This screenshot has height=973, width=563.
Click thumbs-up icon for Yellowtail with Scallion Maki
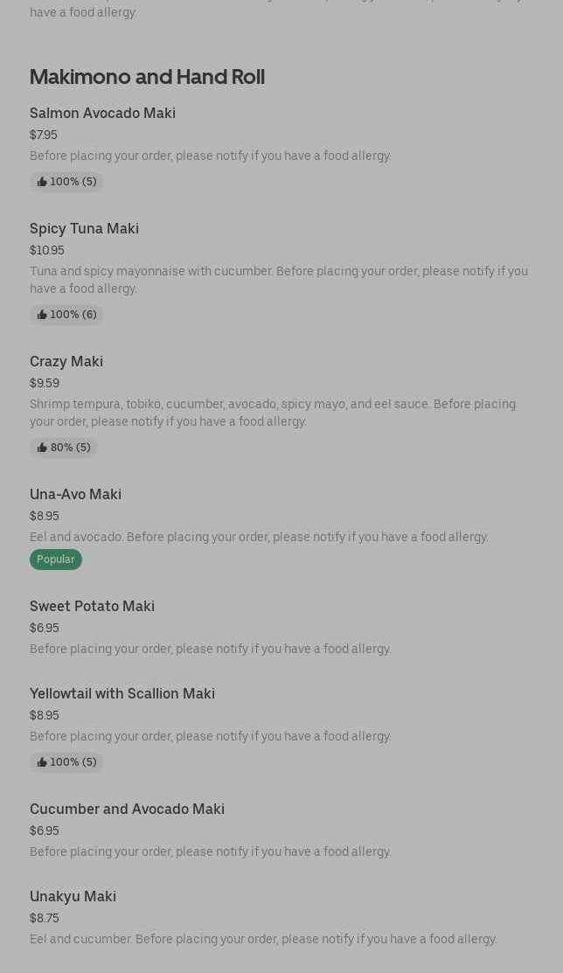42,762
